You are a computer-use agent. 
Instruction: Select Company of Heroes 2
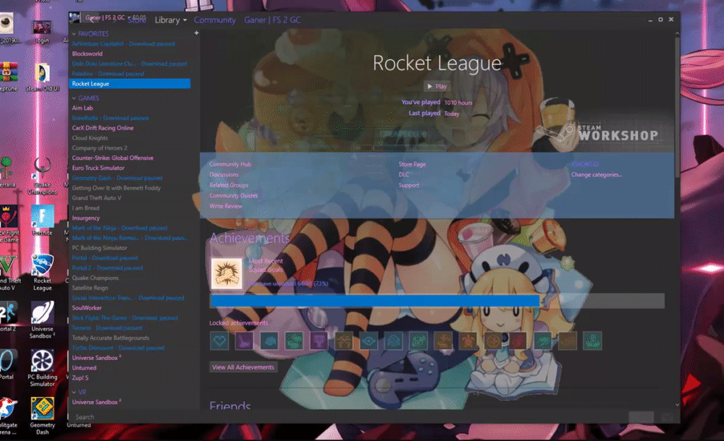[x=99, y=148]
